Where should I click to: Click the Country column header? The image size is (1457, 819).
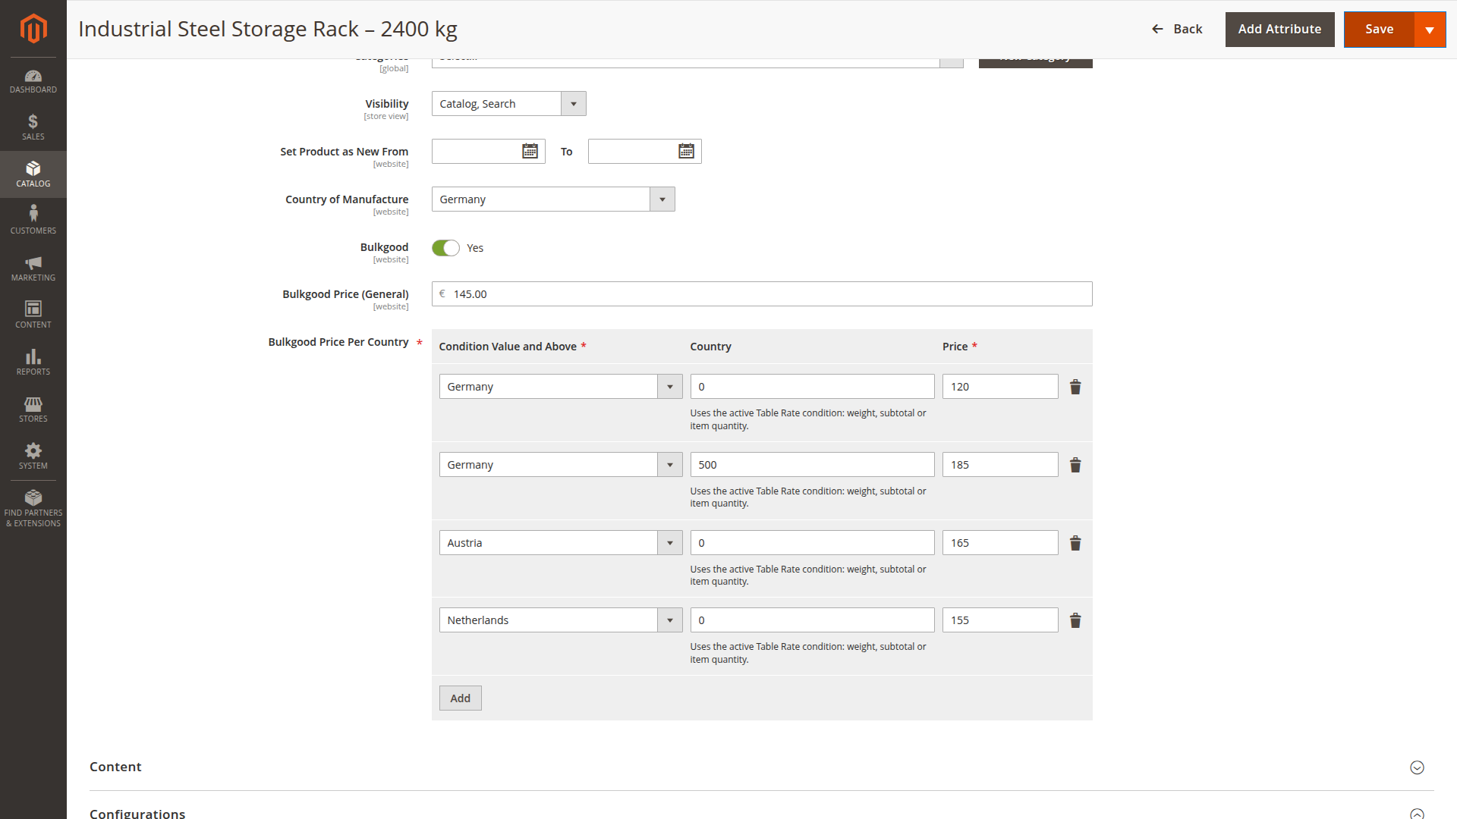pos(710,347)
